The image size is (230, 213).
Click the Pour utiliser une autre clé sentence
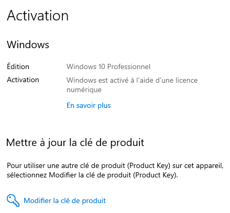click(x=115, y=170)
